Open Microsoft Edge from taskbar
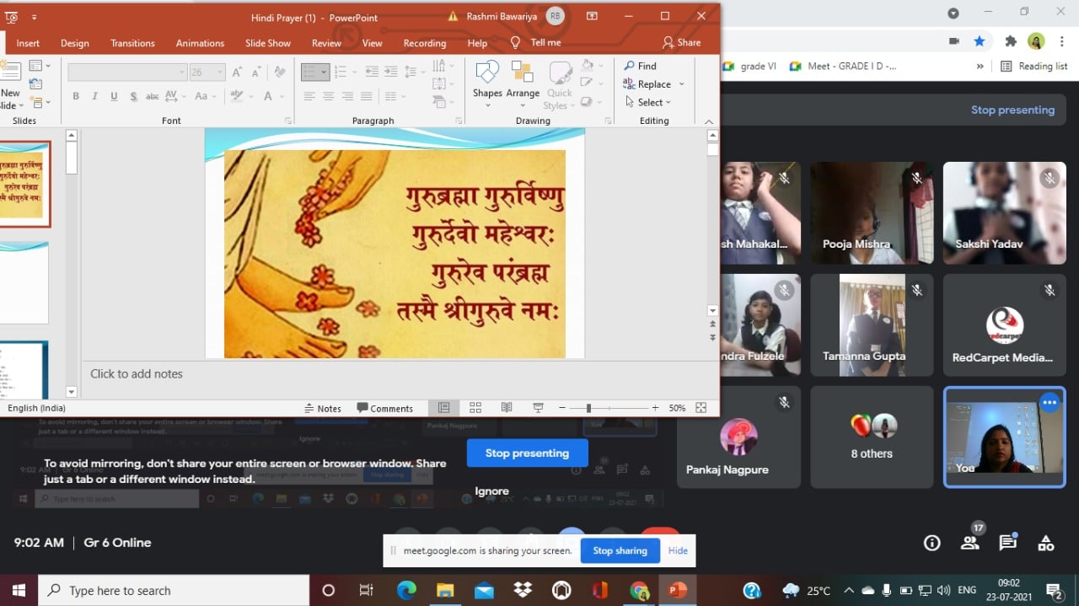The height and width of the screenshot is (606, 1079). tap(406, 590)
